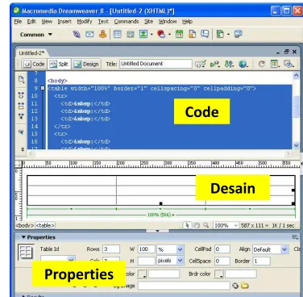Click the Open Documents icon in the coding toolbar
The height and width of the screenshot is (297, 303).
[x=21, y=79]
